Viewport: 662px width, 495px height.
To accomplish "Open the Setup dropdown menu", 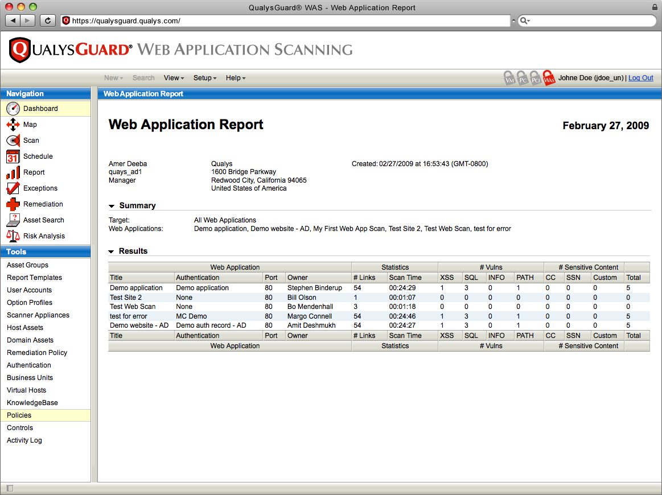I will (x=205, y=78).
